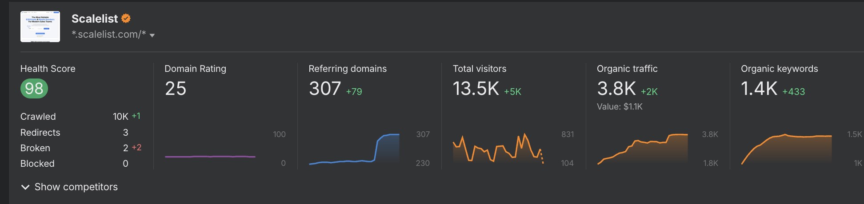This screenshot has height=204, width=864.
Task: Click the Organic traffic area chart
Action: (x=643, y=149)
